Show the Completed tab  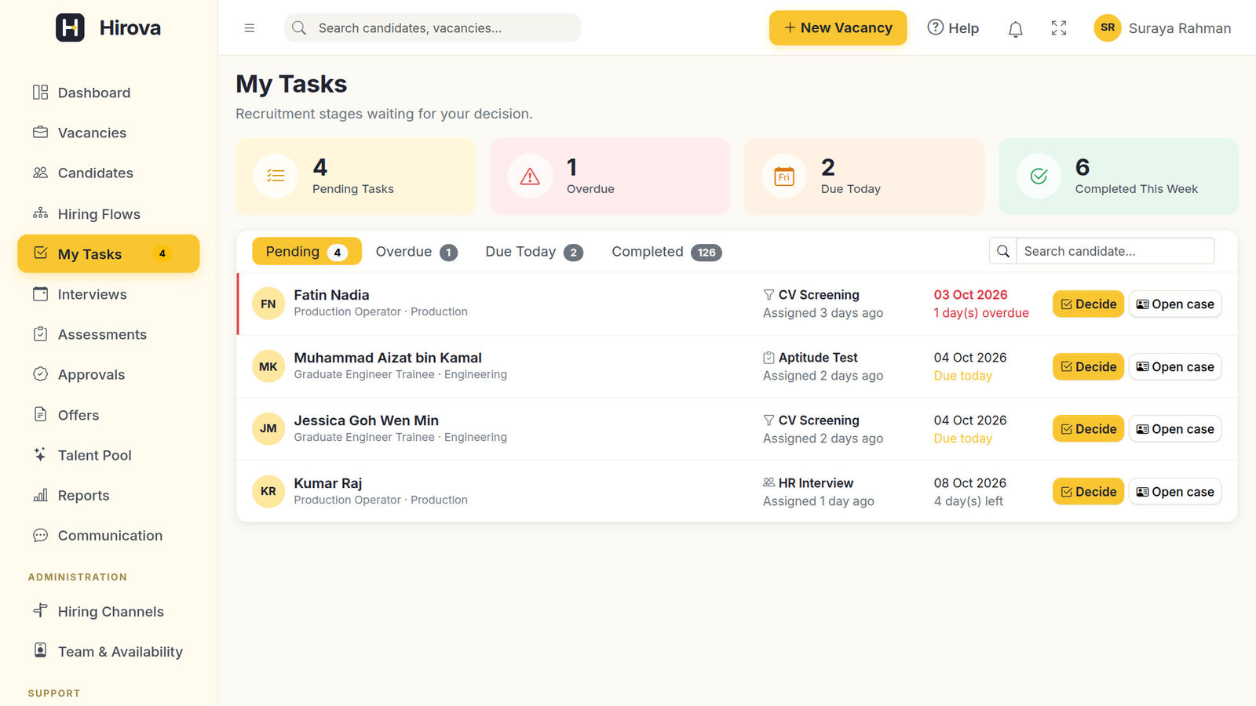[x=666, y=252]
